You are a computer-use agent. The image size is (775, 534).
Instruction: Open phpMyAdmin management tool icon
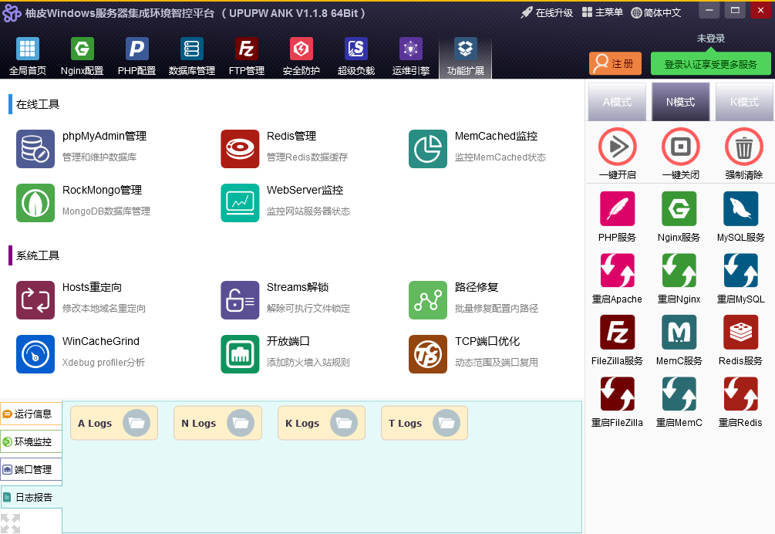point(35,149)
